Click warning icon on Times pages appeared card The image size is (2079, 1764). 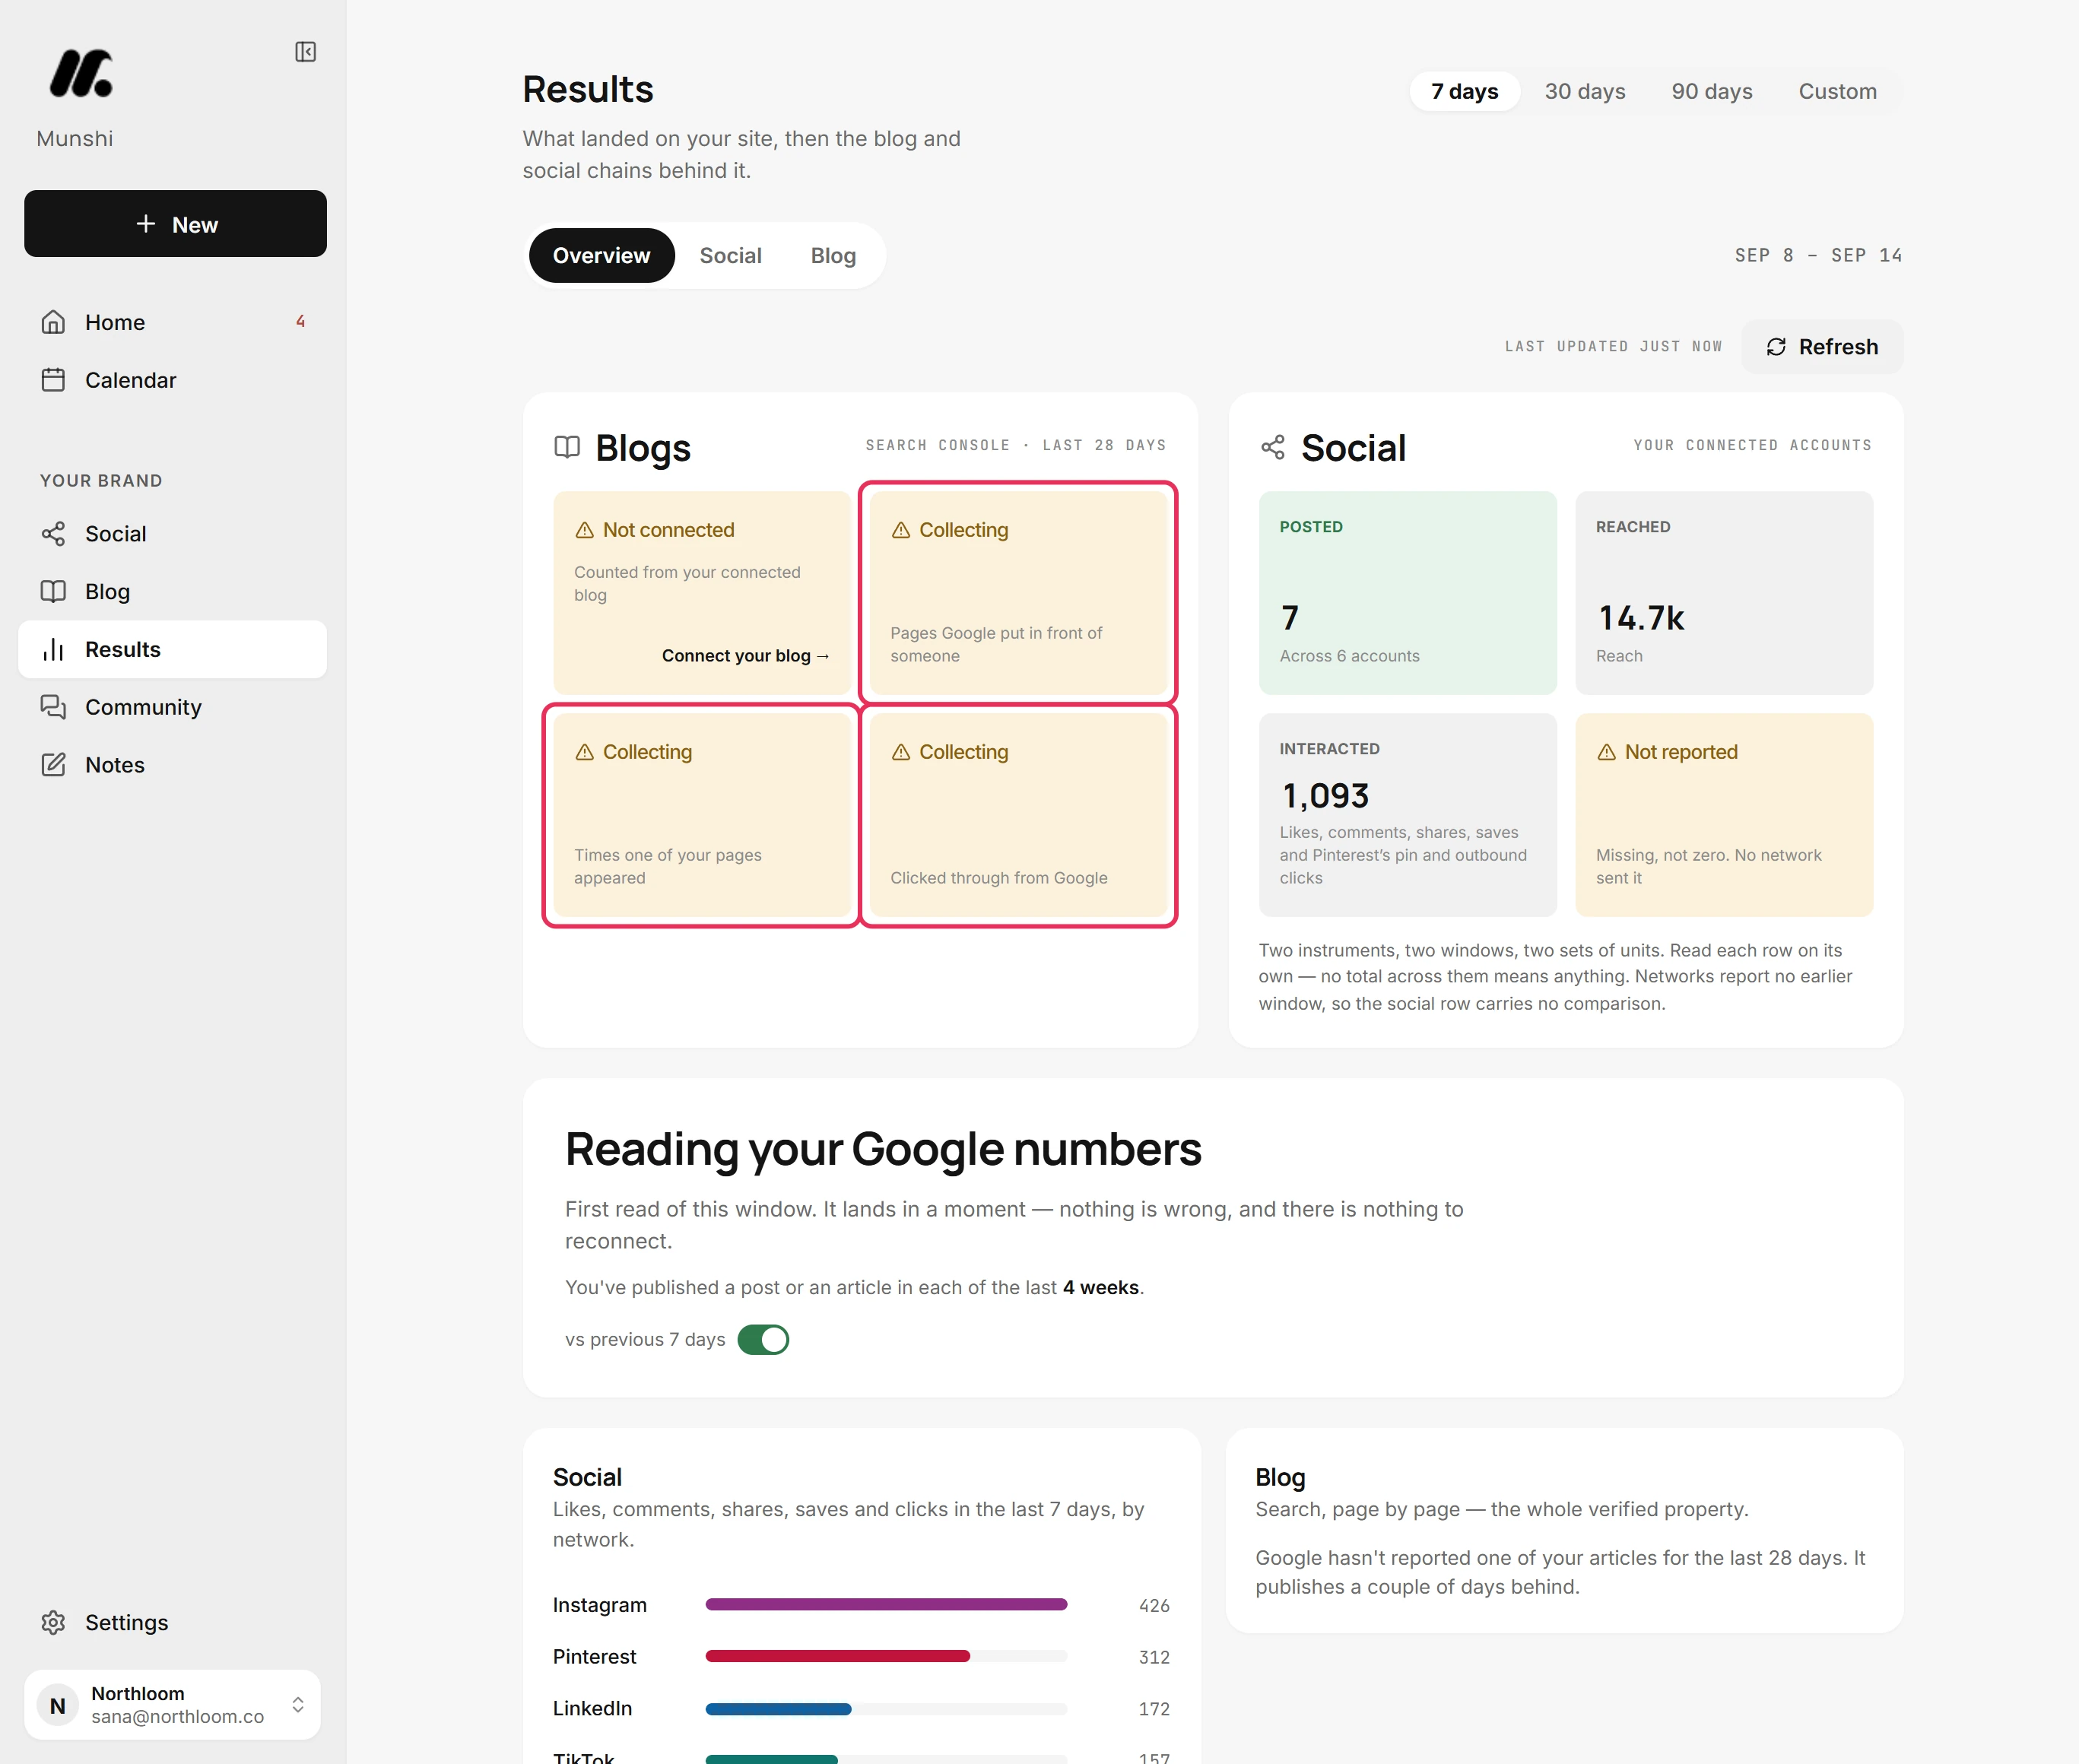click(585, 752)
